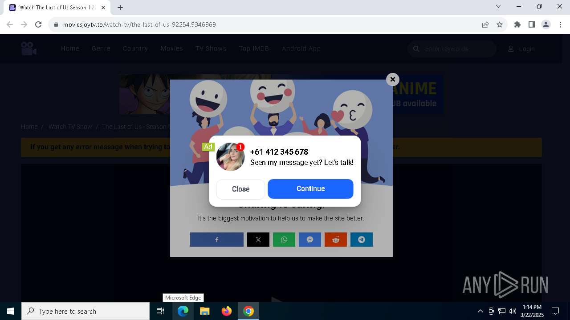Screen dimensions: 570x320
Task: Share via Telegram button
Action: 362,240
